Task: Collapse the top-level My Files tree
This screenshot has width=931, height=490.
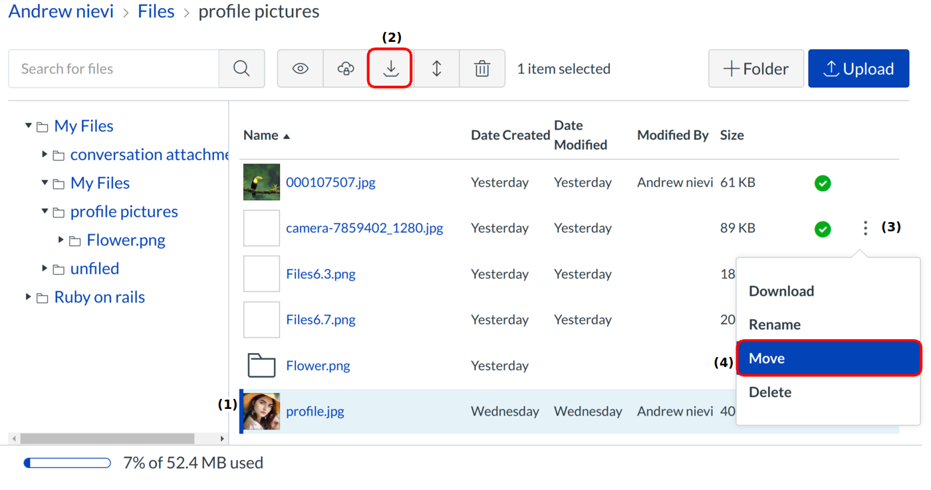Action: coord(29,126)
